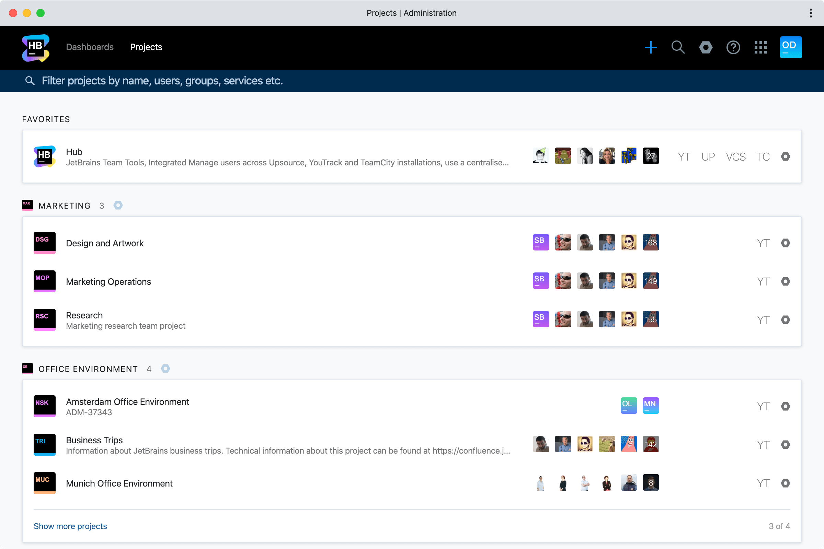Open settings hexagon for Marketing Operations
Screen dimensions: 824x549
786,281
